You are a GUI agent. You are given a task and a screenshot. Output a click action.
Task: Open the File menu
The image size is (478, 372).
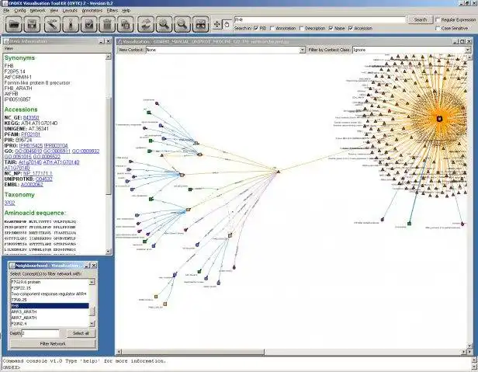6,10
